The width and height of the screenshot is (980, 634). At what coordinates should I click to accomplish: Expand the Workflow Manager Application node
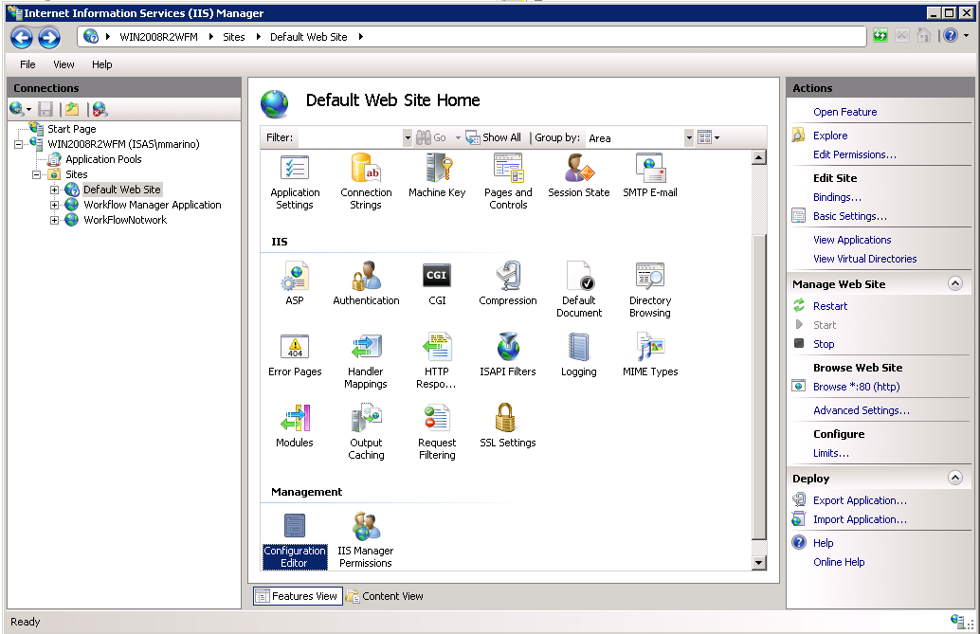tap(54, 205)
